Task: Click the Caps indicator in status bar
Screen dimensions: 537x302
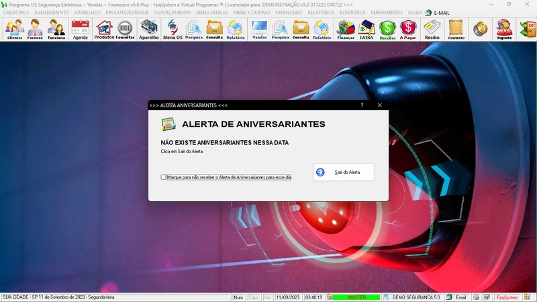Action: pos(254,297)
